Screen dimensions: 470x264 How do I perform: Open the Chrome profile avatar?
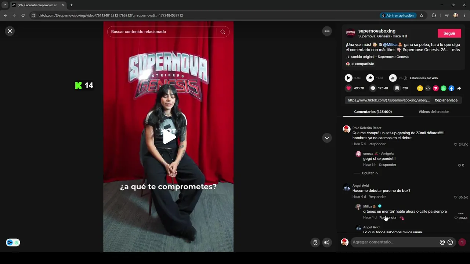point(456,15)
